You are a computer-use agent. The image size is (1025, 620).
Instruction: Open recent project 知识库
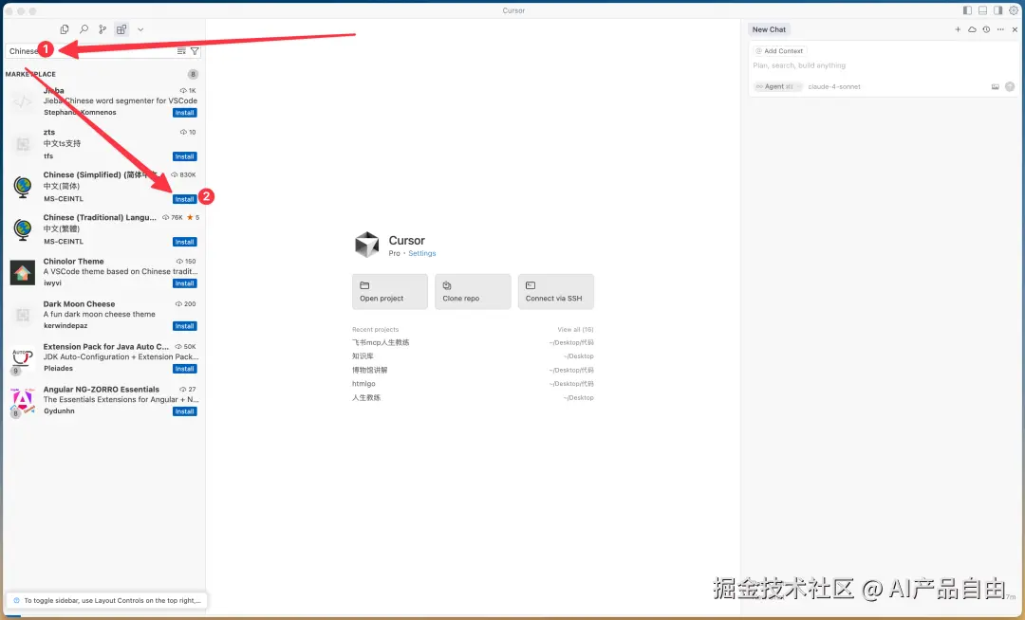363,356
